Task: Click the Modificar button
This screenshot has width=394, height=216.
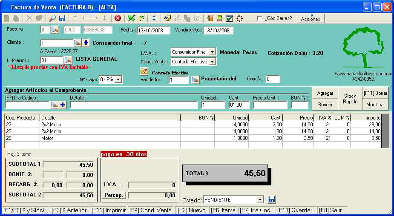Action: (x=375, y=105)
